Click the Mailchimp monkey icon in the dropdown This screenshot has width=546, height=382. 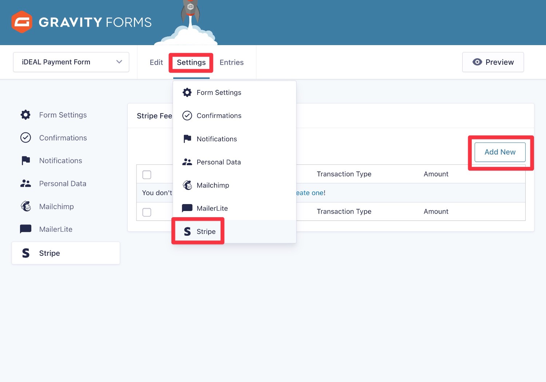pyautogui.click(x=187, y=185)
